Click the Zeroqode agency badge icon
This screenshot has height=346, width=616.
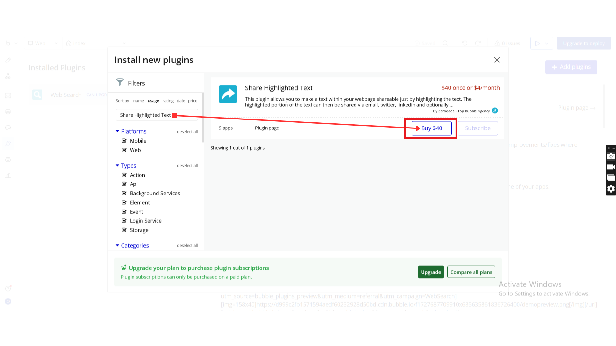(x=495, y=111)
